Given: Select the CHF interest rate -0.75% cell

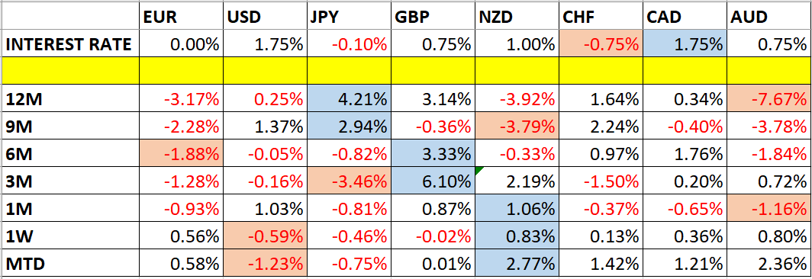Looking at the screenshot, I should tap(601, 44).
